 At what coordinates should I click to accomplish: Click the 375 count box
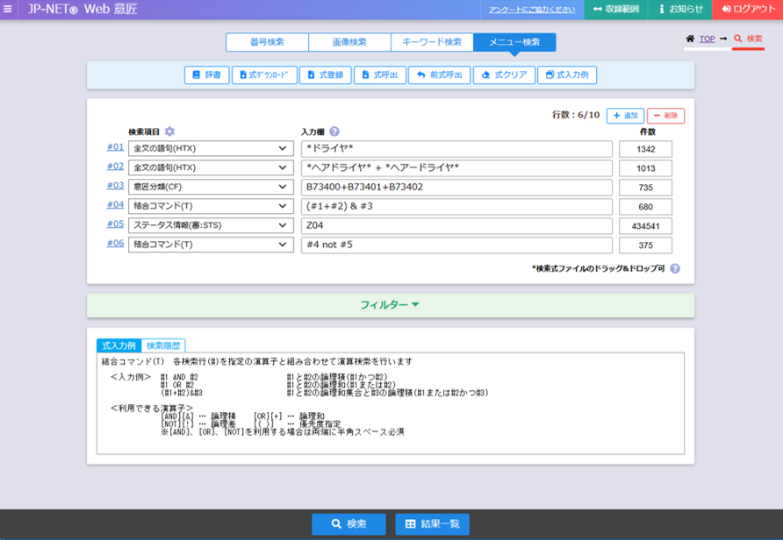point(646,245)
